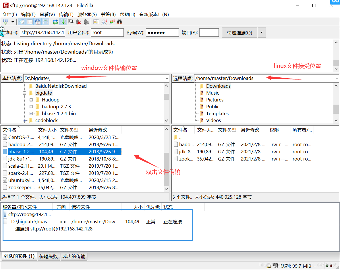340x270 pixels.
Task: Disconnect from the current server
Action: pos(78,22)
